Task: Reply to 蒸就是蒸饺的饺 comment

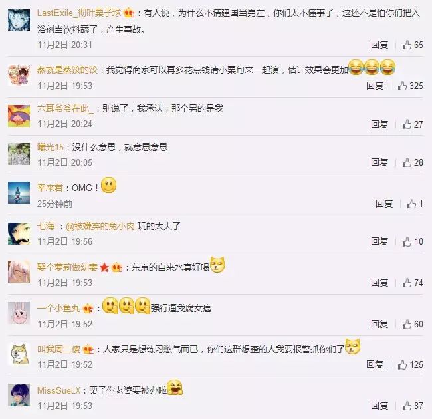Action: (375, 86)
